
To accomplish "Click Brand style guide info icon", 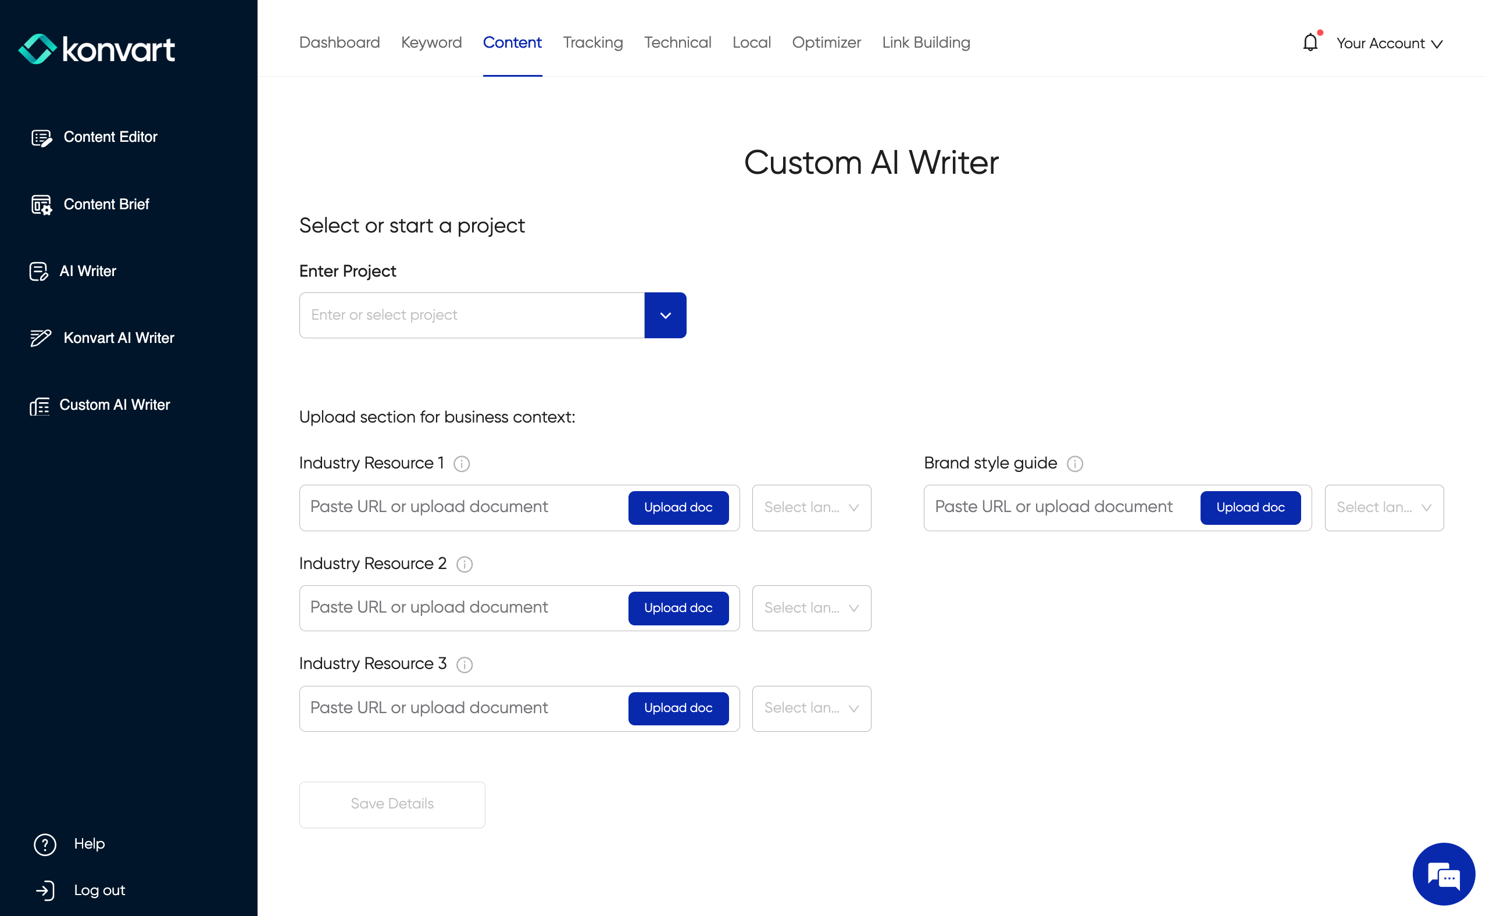I will coord(1074,464).
